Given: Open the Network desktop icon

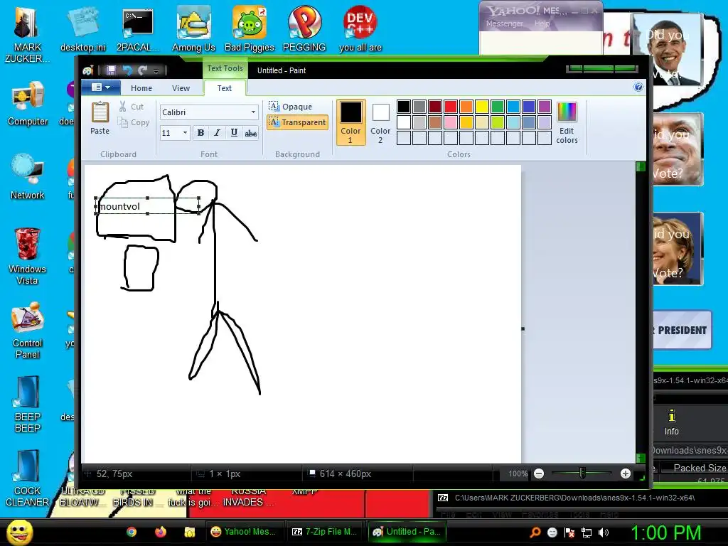Looking at the screenshot, I should 28,177.
